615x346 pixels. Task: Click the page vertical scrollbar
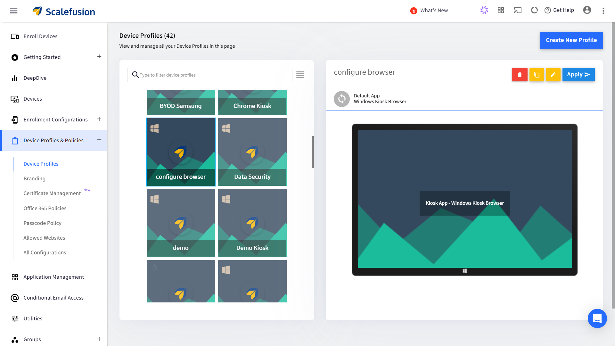click(613, 165)
